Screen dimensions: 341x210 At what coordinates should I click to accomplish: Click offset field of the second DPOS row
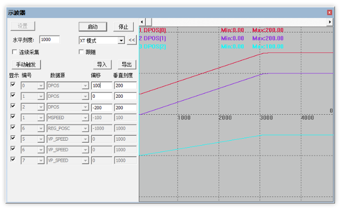pyautogui.click(x=101, y=96)
